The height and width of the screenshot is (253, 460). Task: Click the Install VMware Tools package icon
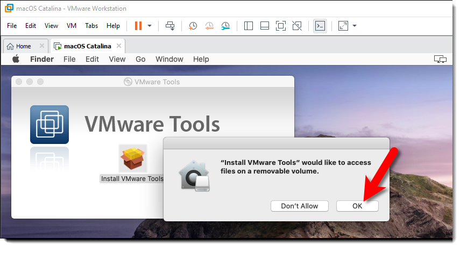[132, 158]
